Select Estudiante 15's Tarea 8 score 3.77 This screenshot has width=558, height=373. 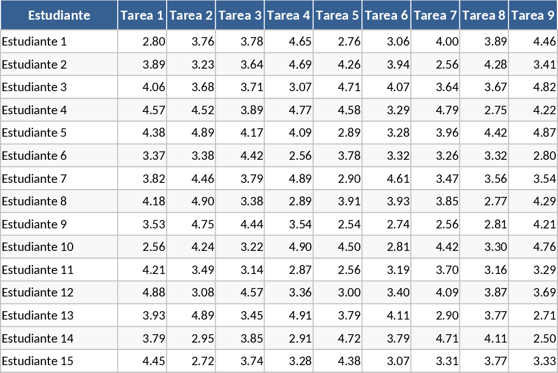495,361
